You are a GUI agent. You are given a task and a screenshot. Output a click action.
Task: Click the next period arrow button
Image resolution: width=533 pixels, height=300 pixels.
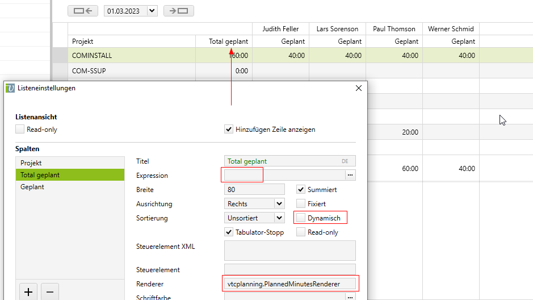coord(178,11)
